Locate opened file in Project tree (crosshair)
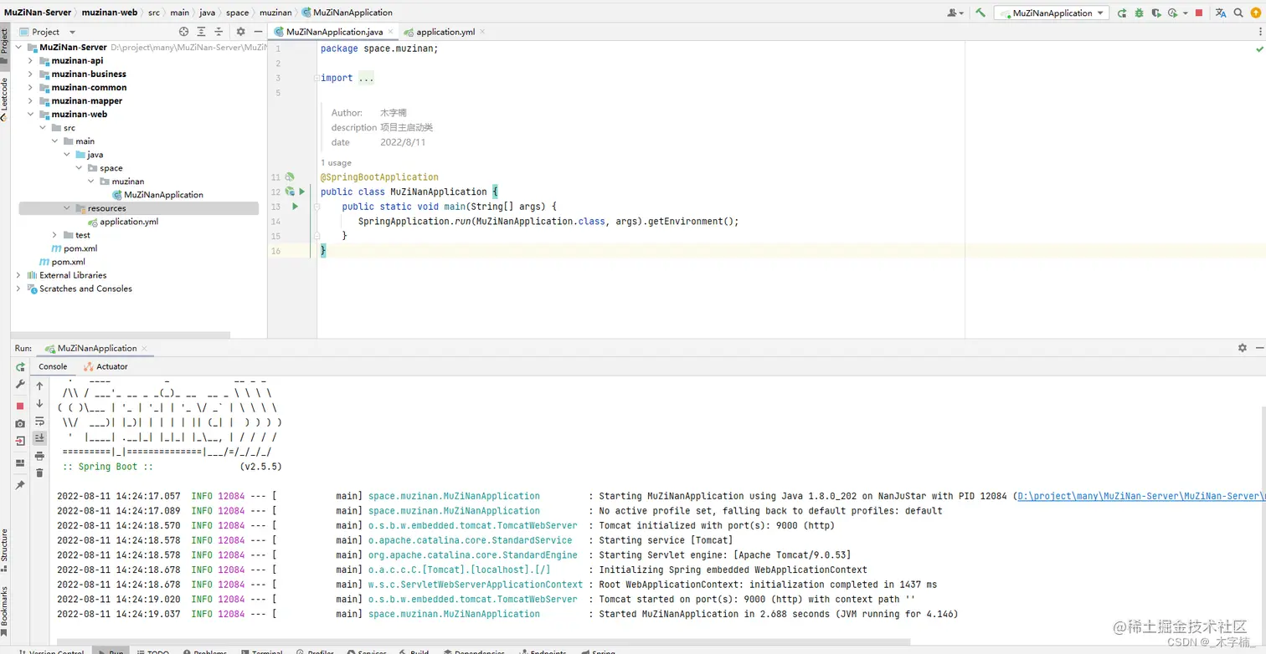This screenshot has width=1266, height=654. (x=184, y=32)
